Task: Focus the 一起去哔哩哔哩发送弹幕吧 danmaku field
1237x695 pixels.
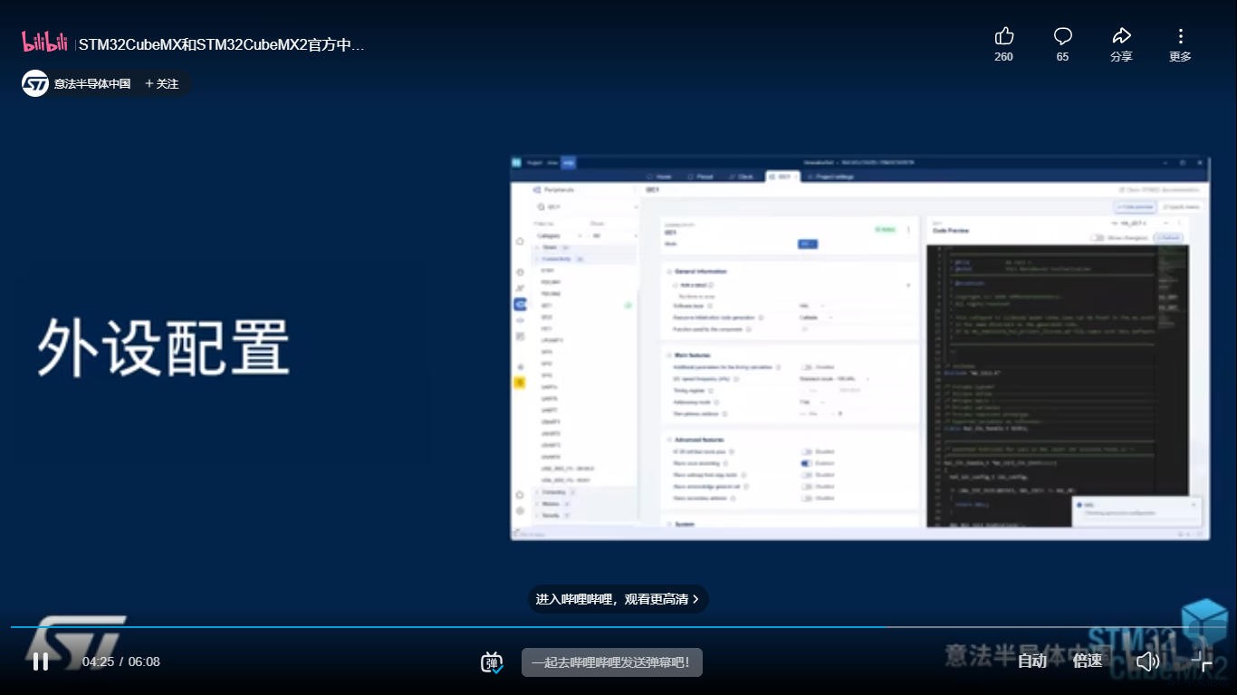Action: point(612,662)
